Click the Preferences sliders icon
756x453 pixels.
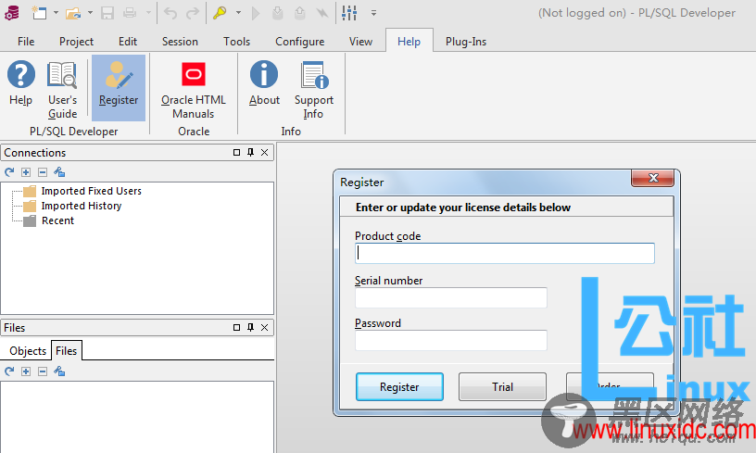(x=349, y=13)
